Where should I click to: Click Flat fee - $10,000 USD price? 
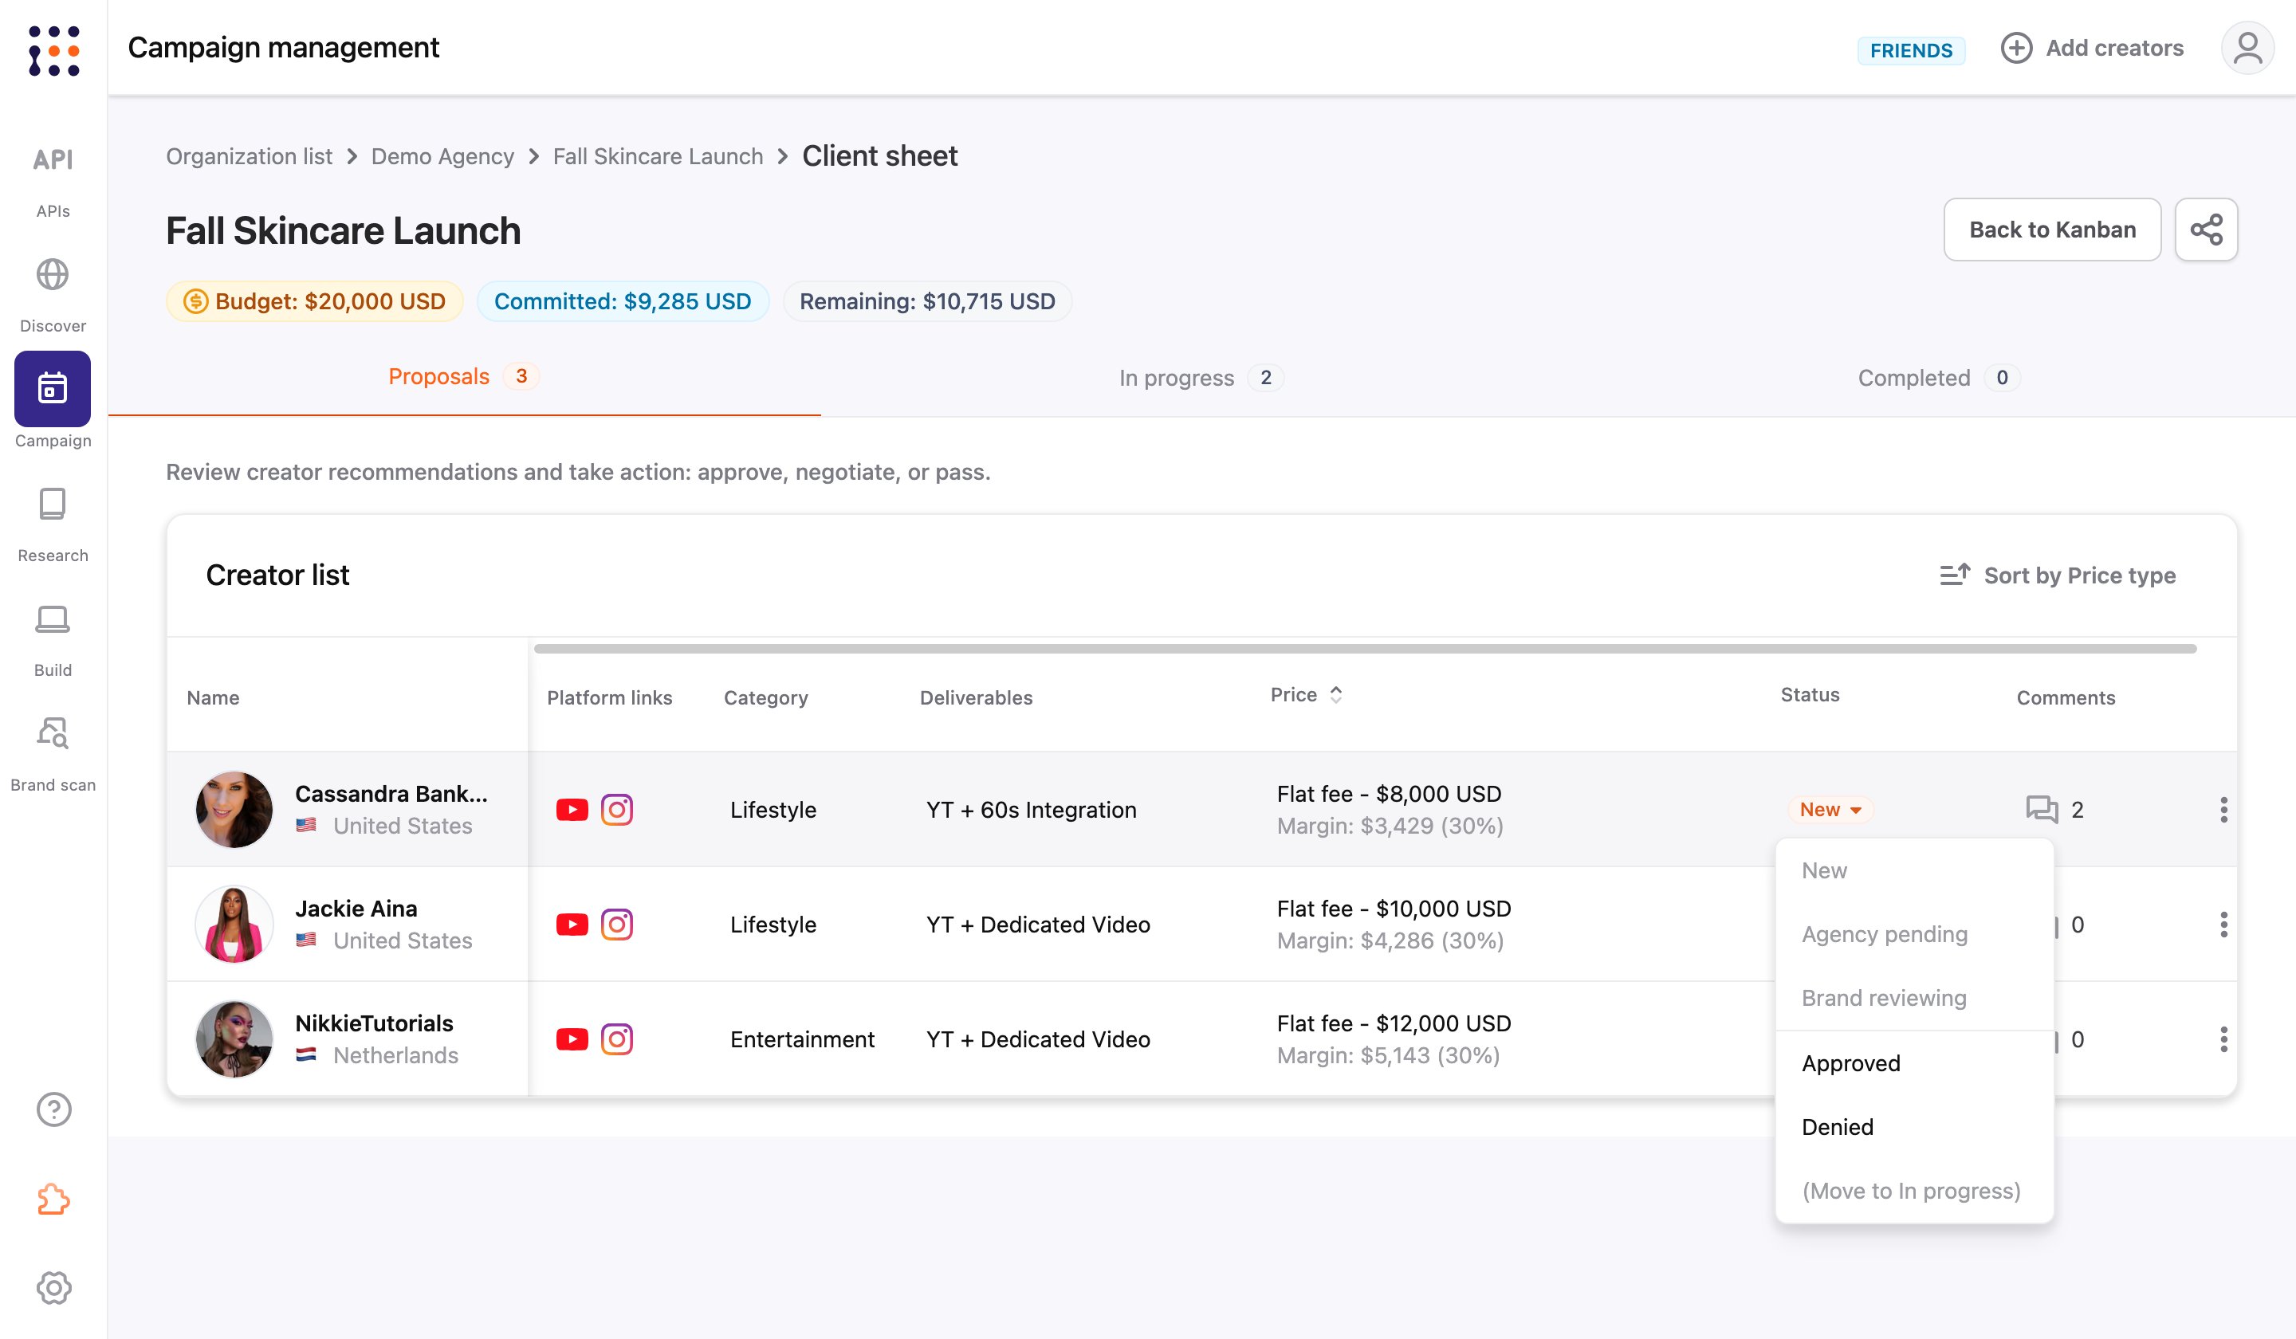tap(1393, 908)
